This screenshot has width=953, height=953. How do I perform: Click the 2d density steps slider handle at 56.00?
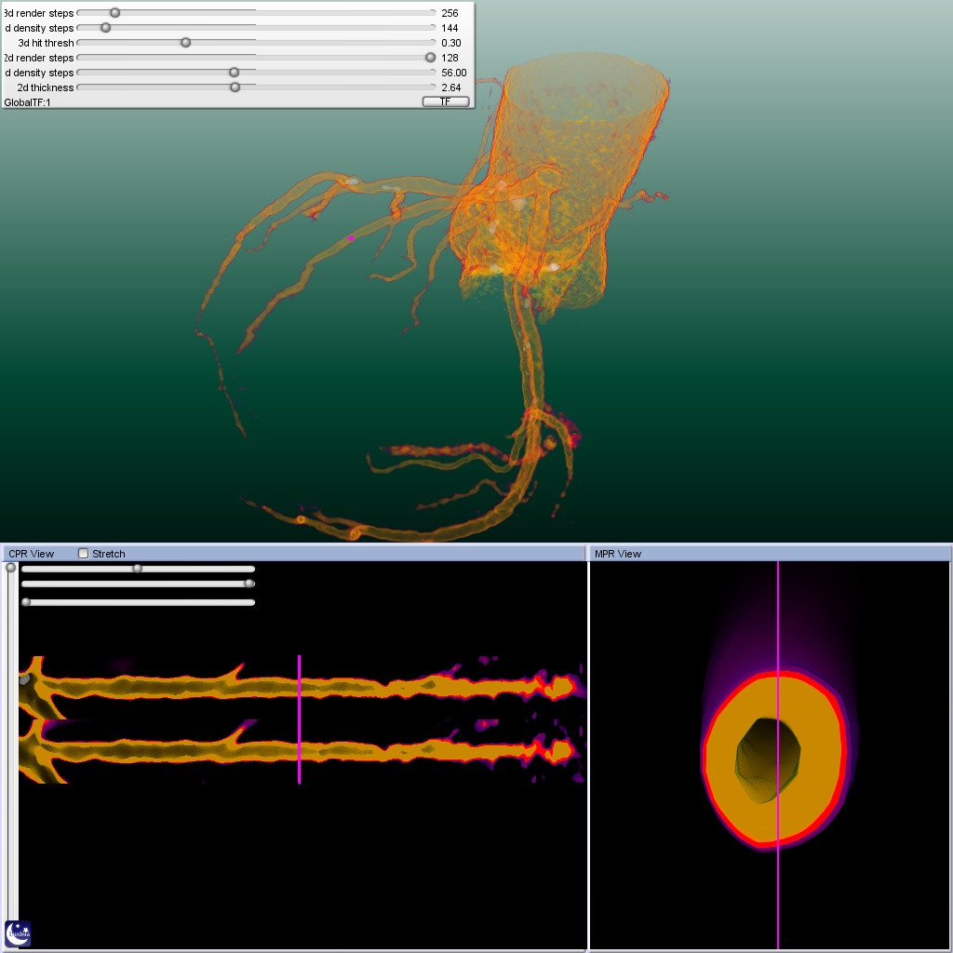click(234, 73)
